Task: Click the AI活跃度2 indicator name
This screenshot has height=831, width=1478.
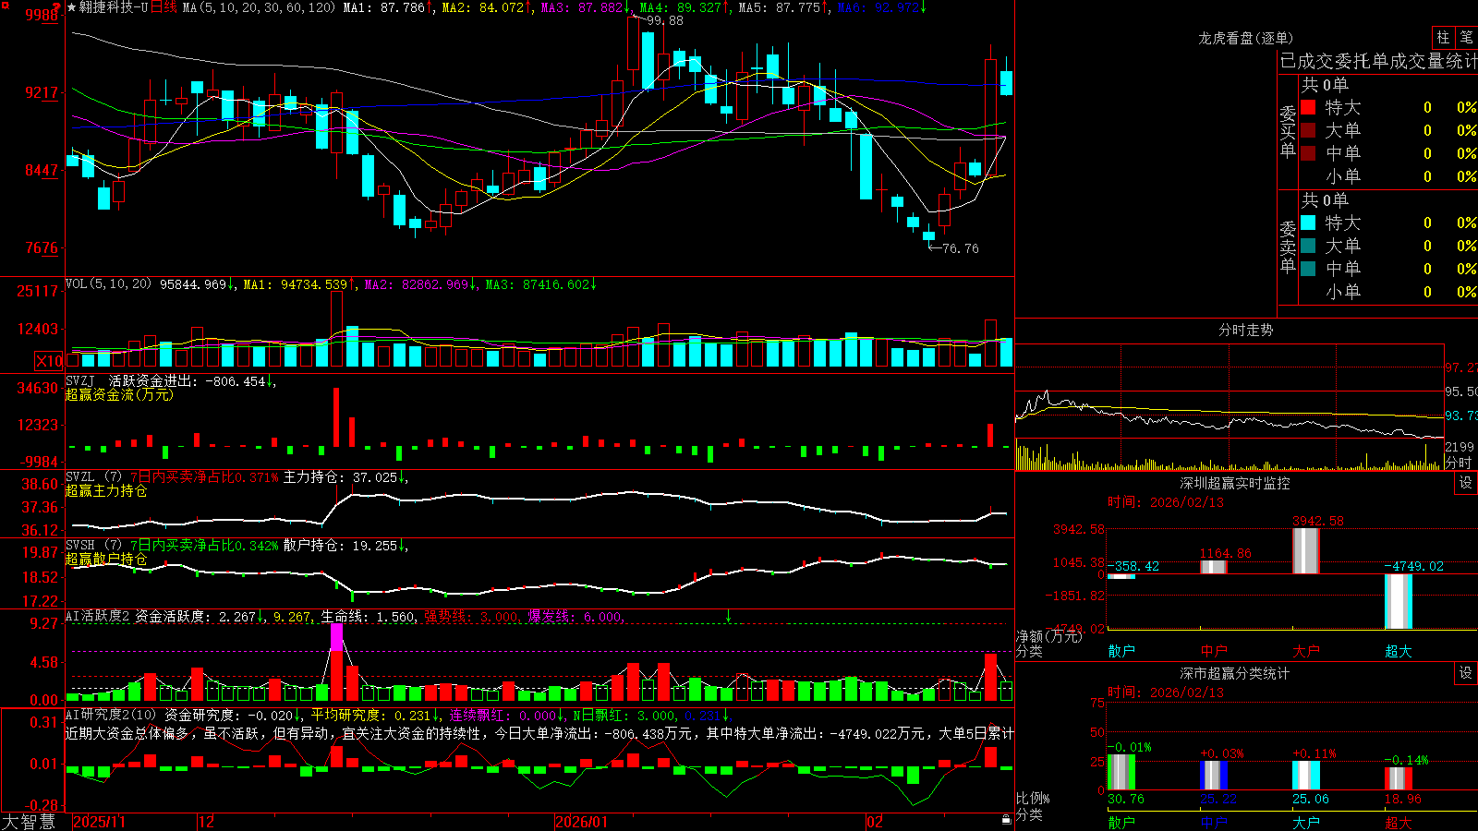Action: pyautogui.click(x=98, y=616)
